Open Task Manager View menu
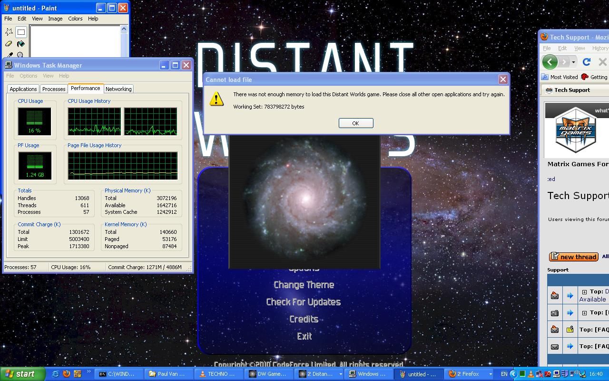609x381 pixels. coord(48,76)
